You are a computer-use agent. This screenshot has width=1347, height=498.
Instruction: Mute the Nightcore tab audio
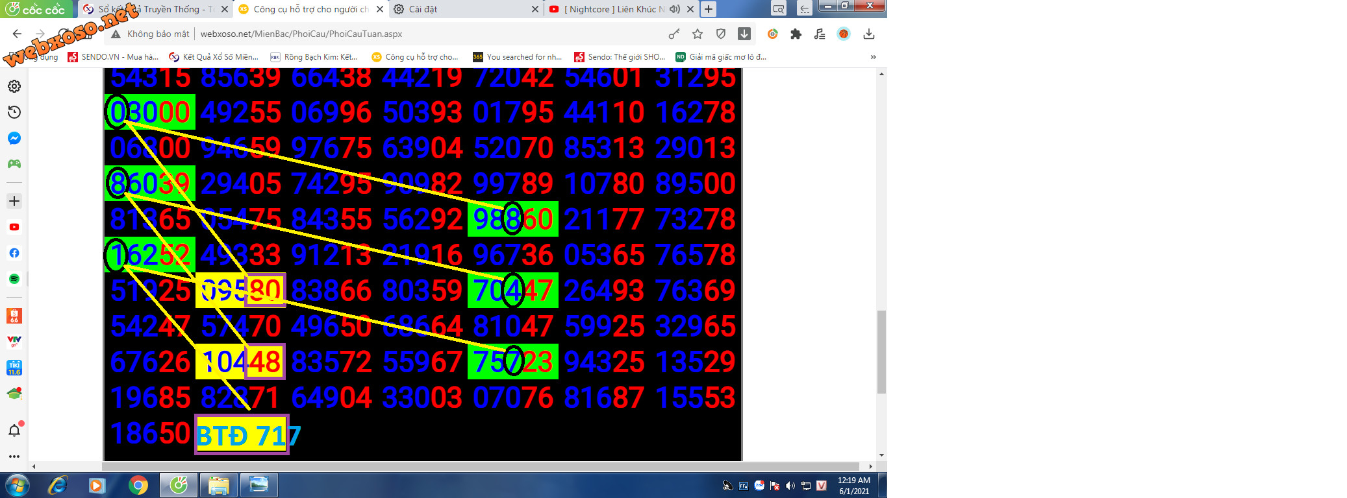[x=675, y=9]
